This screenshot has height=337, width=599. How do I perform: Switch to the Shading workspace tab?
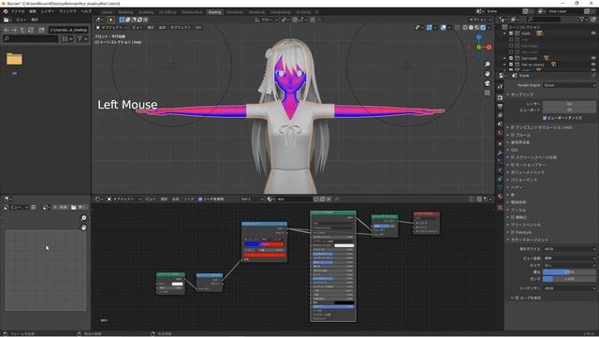click(214, 12)
